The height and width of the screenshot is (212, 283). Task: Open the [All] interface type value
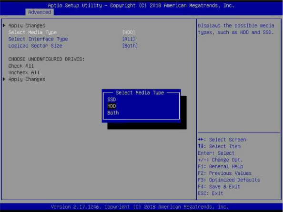[x=129, y=39]
